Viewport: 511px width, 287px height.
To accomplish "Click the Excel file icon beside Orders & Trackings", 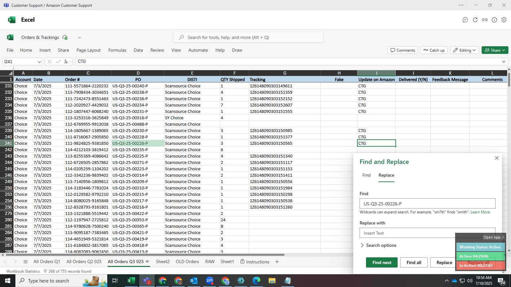I will coord(10,37).
